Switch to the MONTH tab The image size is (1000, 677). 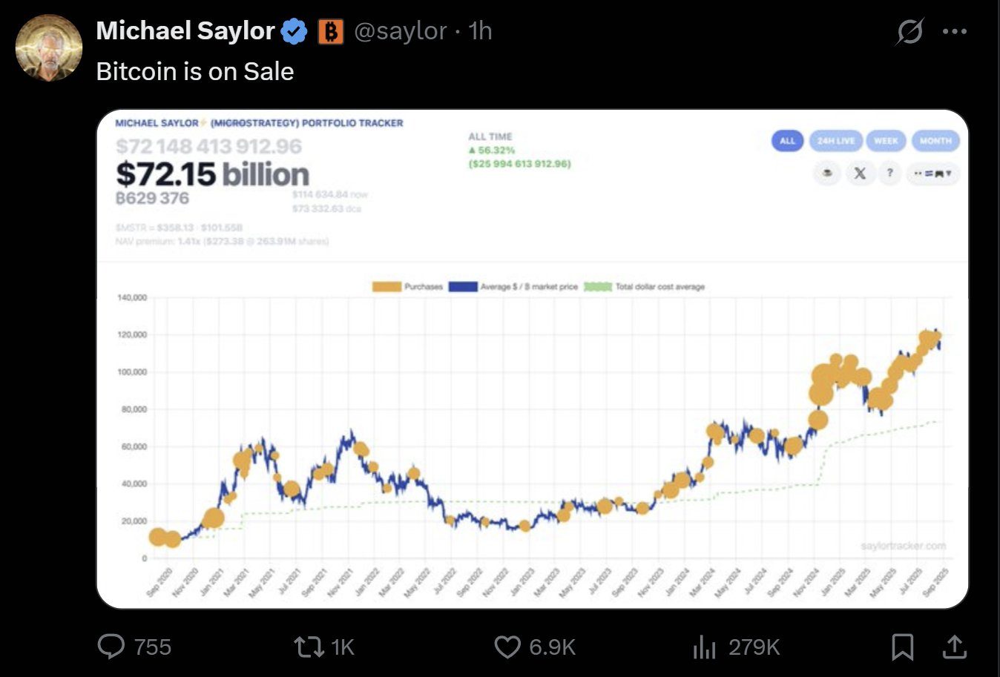(x=935, y=140)
